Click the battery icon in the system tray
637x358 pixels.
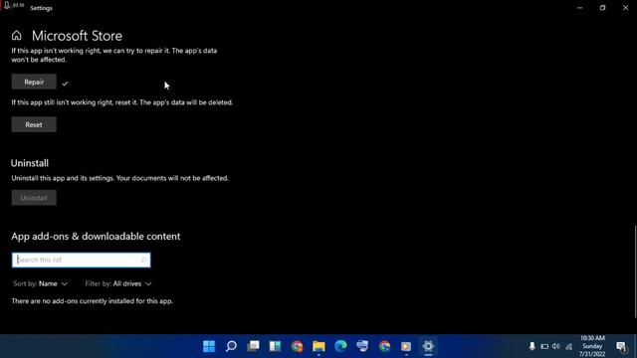pos(544,346)
